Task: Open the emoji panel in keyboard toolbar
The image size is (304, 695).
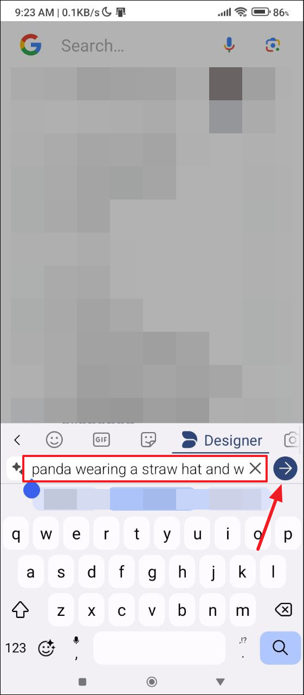Action: [54, 439]
